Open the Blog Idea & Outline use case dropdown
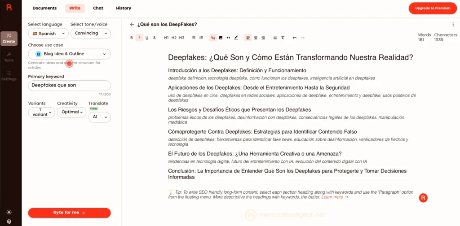This screenshot has width=460, height=226. click(x=70, y=54)
